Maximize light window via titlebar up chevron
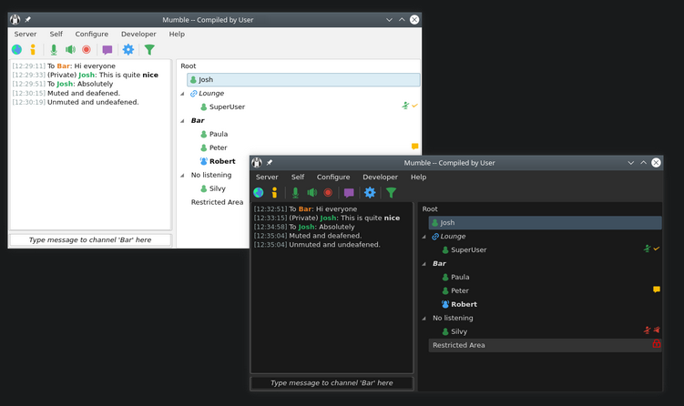This screenshot has width=684, height=406. [x=402, y=20]
